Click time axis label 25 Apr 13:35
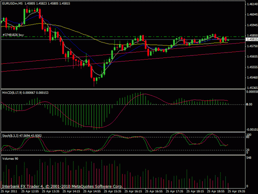258x194 pixels. click(x=50, y=191)
